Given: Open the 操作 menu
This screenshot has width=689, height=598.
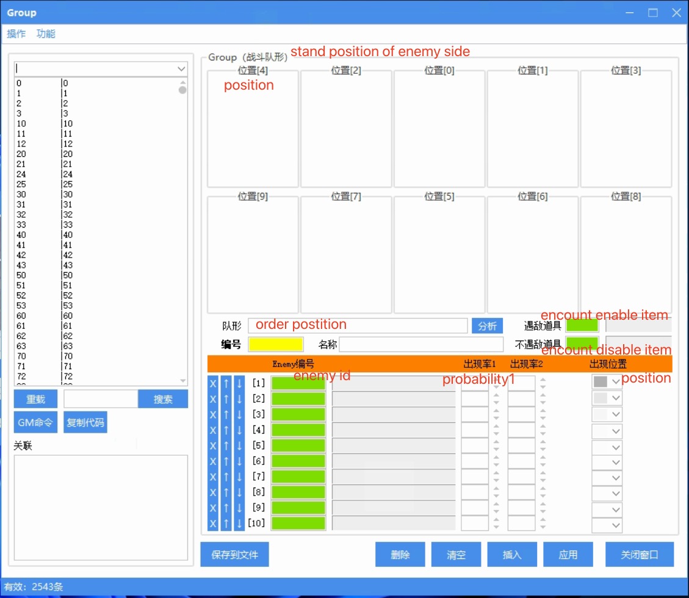Looking at the screenshot, I should 16,34.
